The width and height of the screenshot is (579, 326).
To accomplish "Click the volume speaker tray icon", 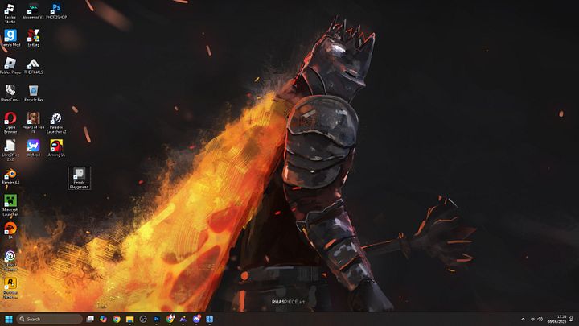I will tap(540, 319).
